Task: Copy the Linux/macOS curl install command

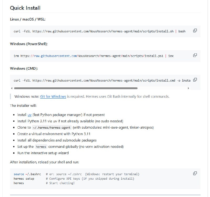Action: 195,31
